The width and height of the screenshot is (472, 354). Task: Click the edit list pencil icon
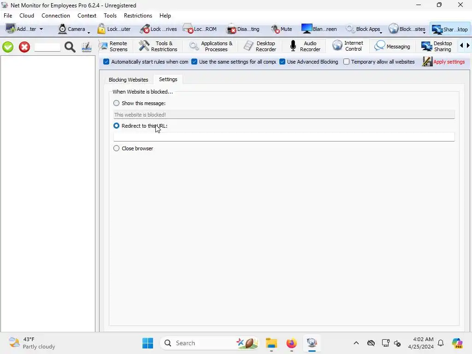coord(86,47)
